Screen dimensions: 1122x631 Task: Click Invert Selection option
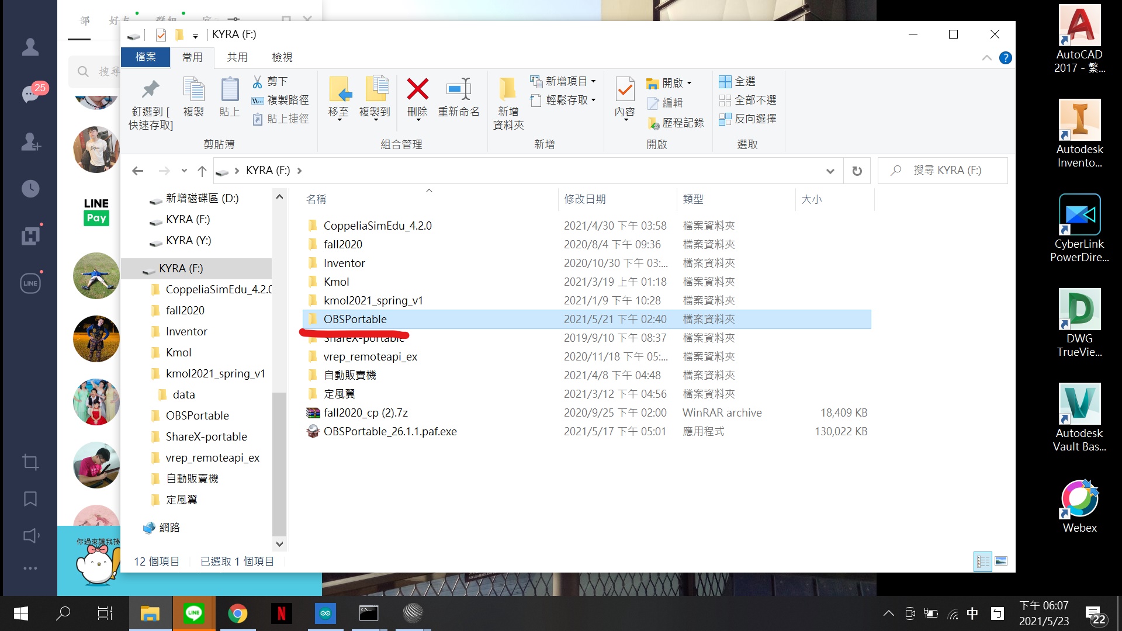pos(748,119)
